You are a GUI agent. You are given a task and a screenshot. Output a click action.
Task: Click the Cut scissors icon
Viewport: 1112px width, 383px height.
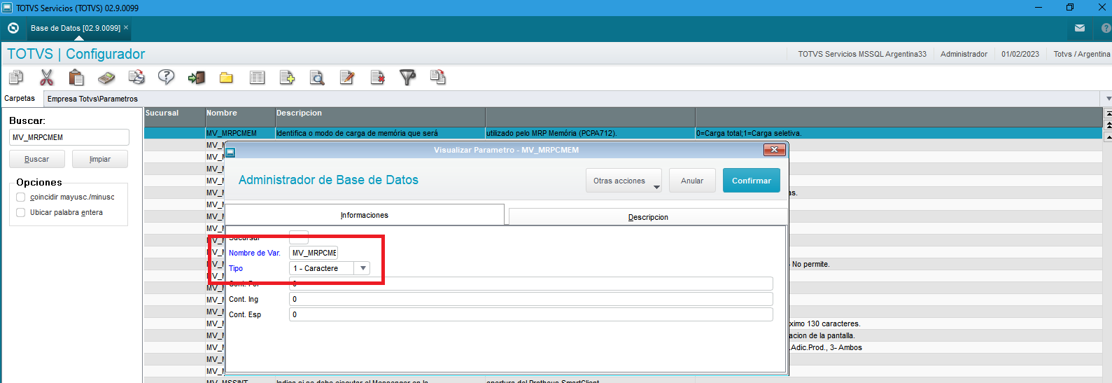click(46, 77)
